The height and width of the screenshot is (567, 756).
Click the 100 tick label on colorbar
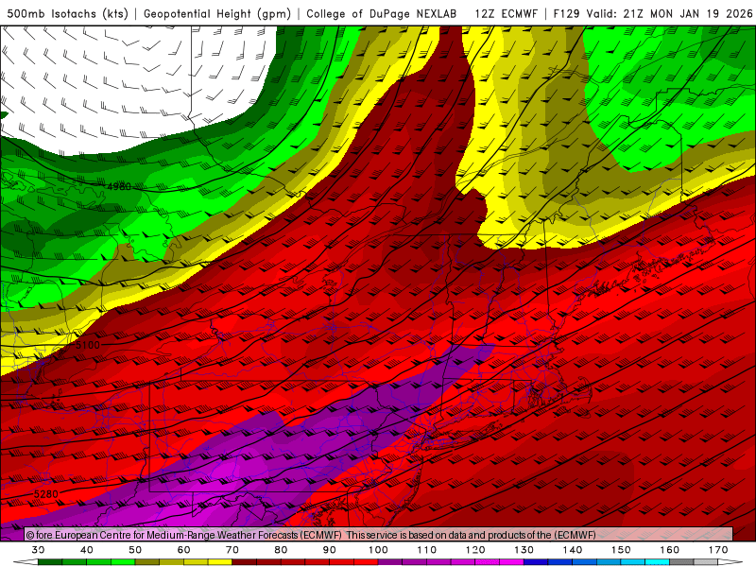[379, 550]
